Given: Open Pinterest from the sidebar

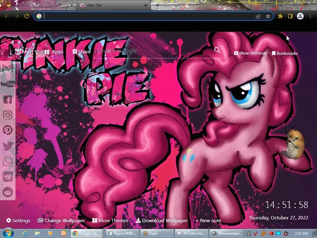Looking at the screenshot, I should 8,130.
